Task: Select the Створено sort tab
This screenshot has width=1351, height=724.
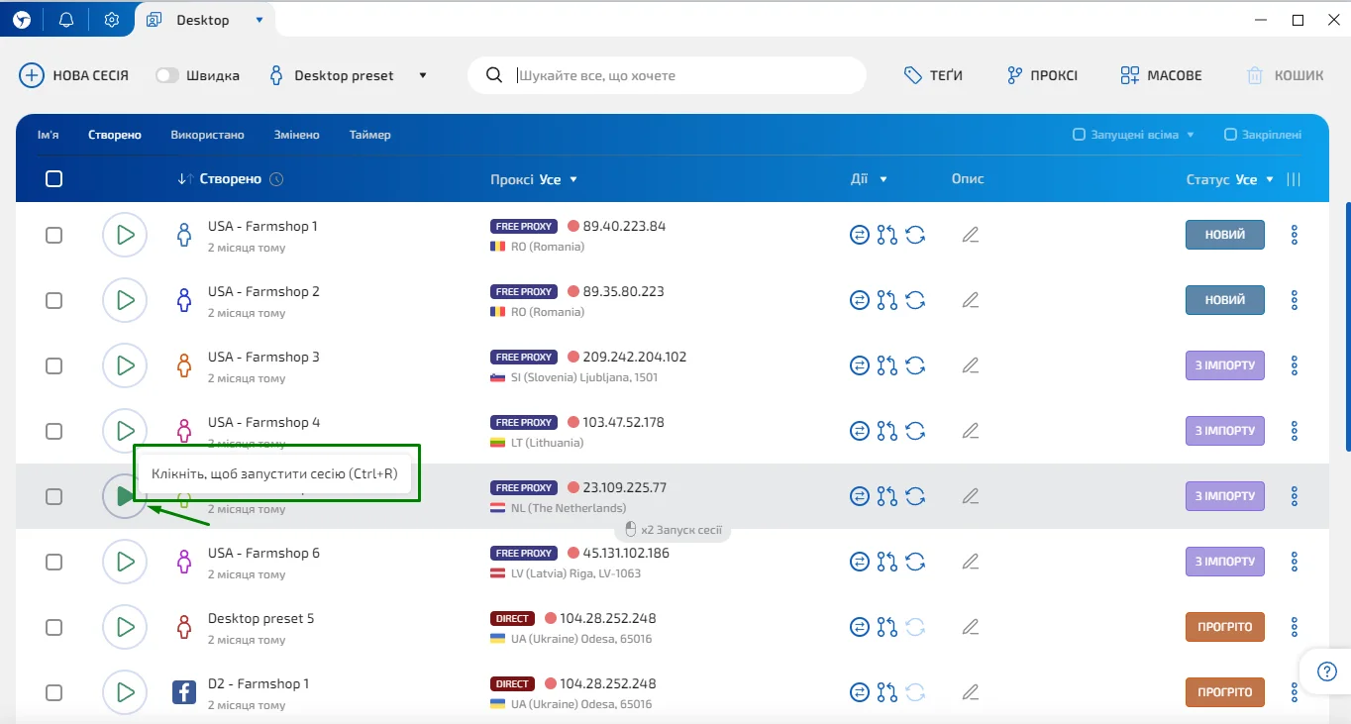Action: pos(115,135)
